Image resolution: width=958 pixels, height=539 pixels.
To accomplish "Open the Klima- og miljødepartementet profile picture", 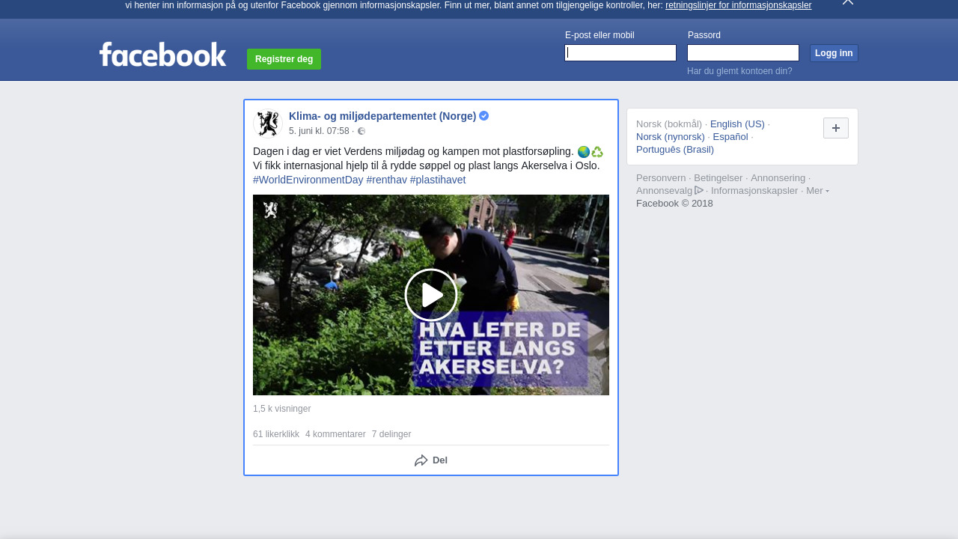I will (267, 124).
